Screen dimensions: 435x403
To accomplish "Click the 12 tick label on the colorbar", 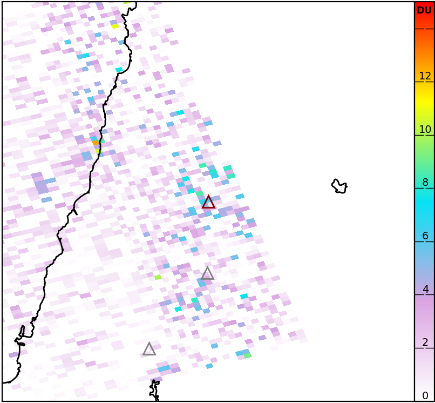I will (425, 76).
